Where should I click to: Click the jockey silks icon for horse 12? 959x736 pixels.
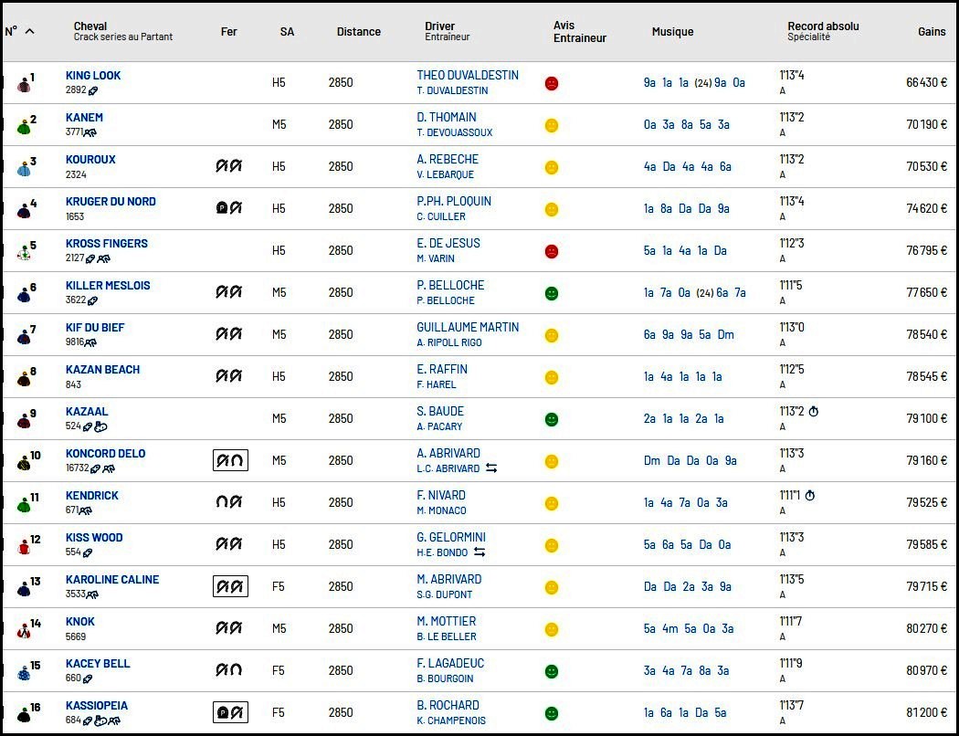pyautogui.click(x=24, y=546)
